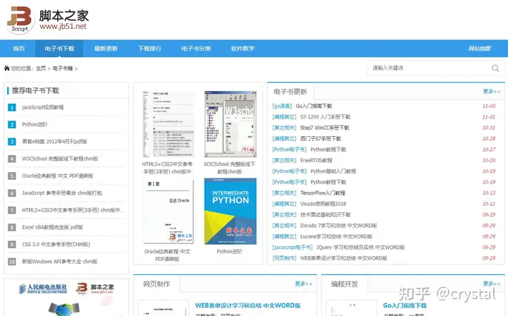Open TensorFlow入门教程 entry
The width and height of the screenshot is (508, 316).
click(x=322, y=193)
